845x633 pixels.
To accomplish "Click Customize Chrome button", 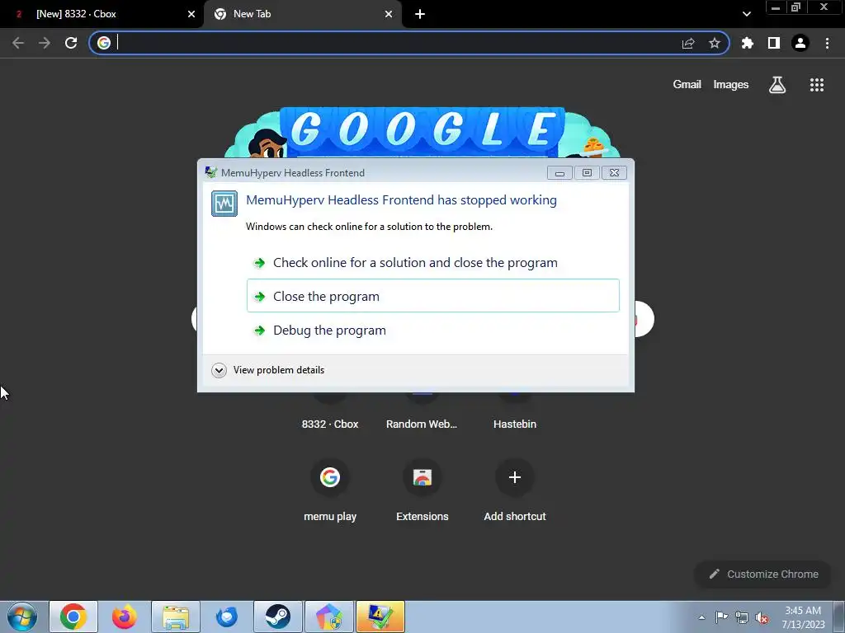I will point(763,574).
